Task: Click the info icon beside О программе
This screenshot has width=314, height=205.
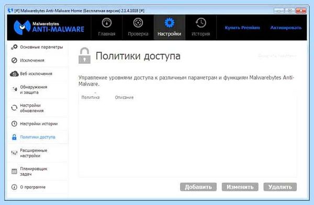Action: [14, 187]
